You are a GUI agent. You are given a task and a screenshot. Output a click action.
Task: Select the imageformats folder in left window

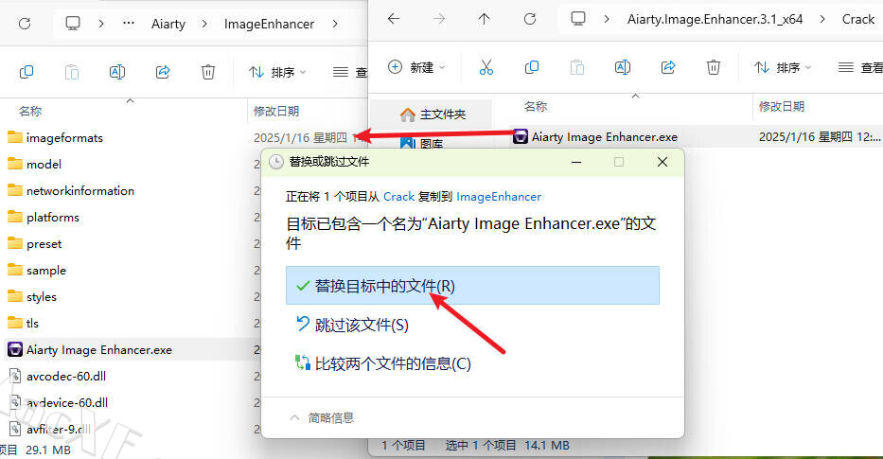point(64,137)
